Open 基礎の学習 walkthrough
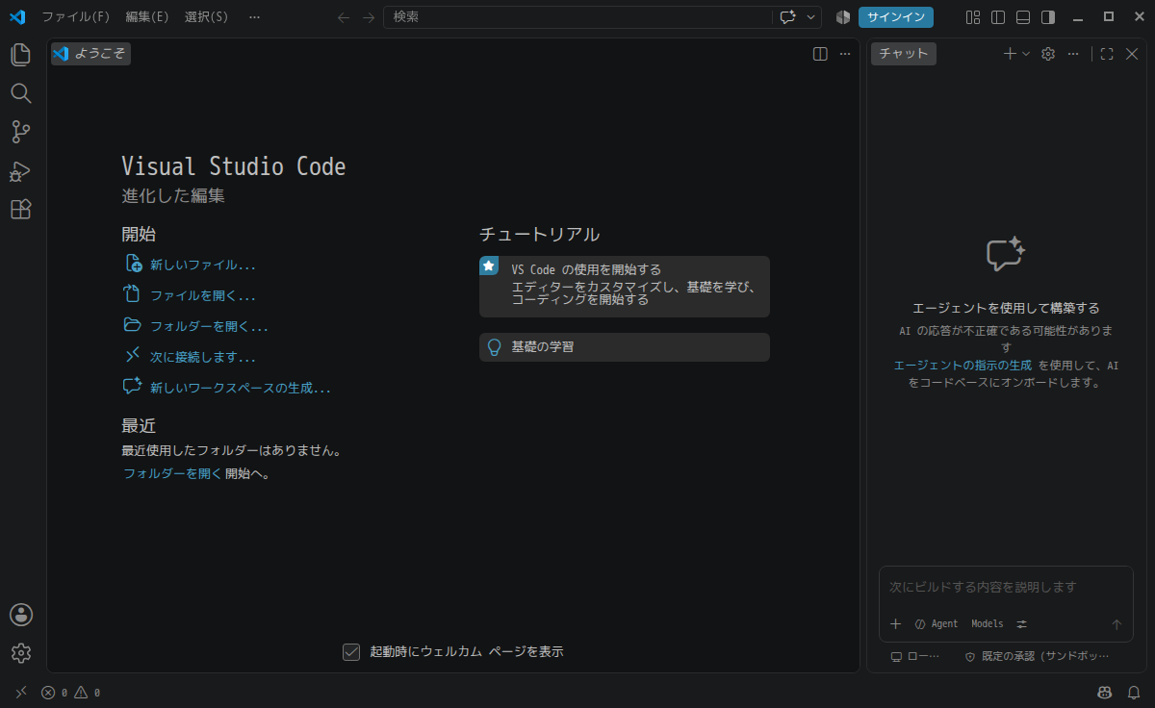This screenshot has width=1155, height=708. pos(625,347)
